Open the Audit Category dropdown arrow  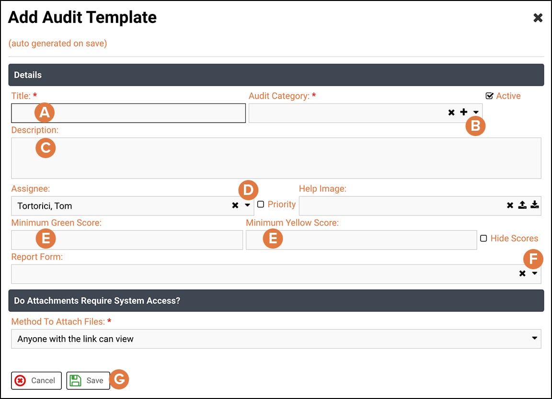point(475,112)
